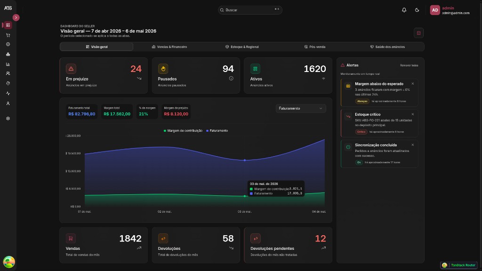The image size is (482, 271).
Task: Click Remover todos alerts link
Action: click(x=409, y=65)
